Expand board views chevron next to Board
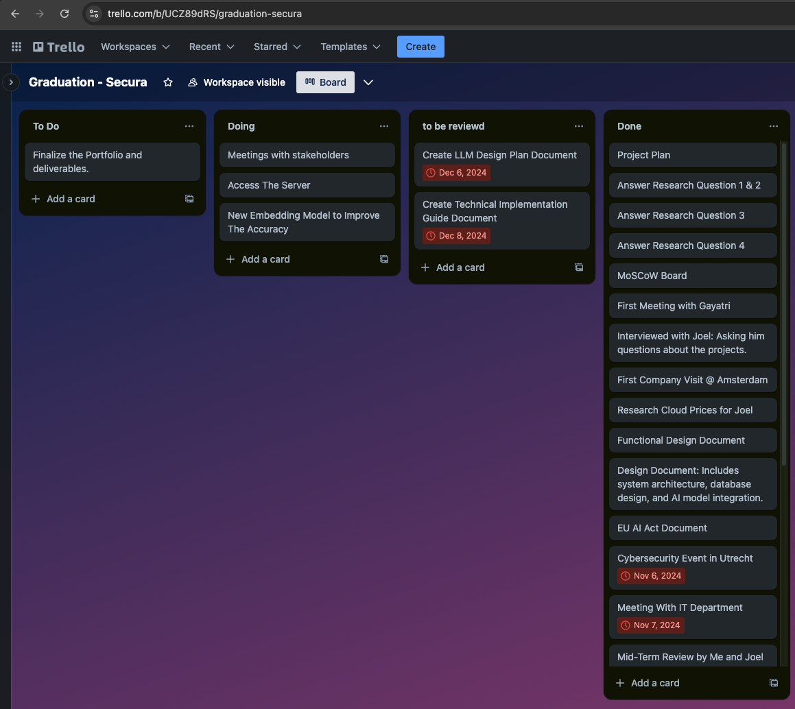This screenshot has width=795, height=709. coord(368,82)
